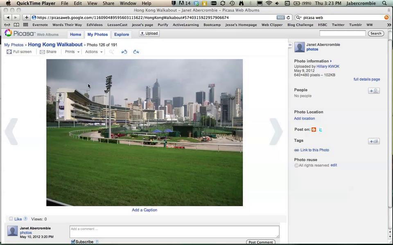Click the Like help question mark icon

(x=25, y=219)
